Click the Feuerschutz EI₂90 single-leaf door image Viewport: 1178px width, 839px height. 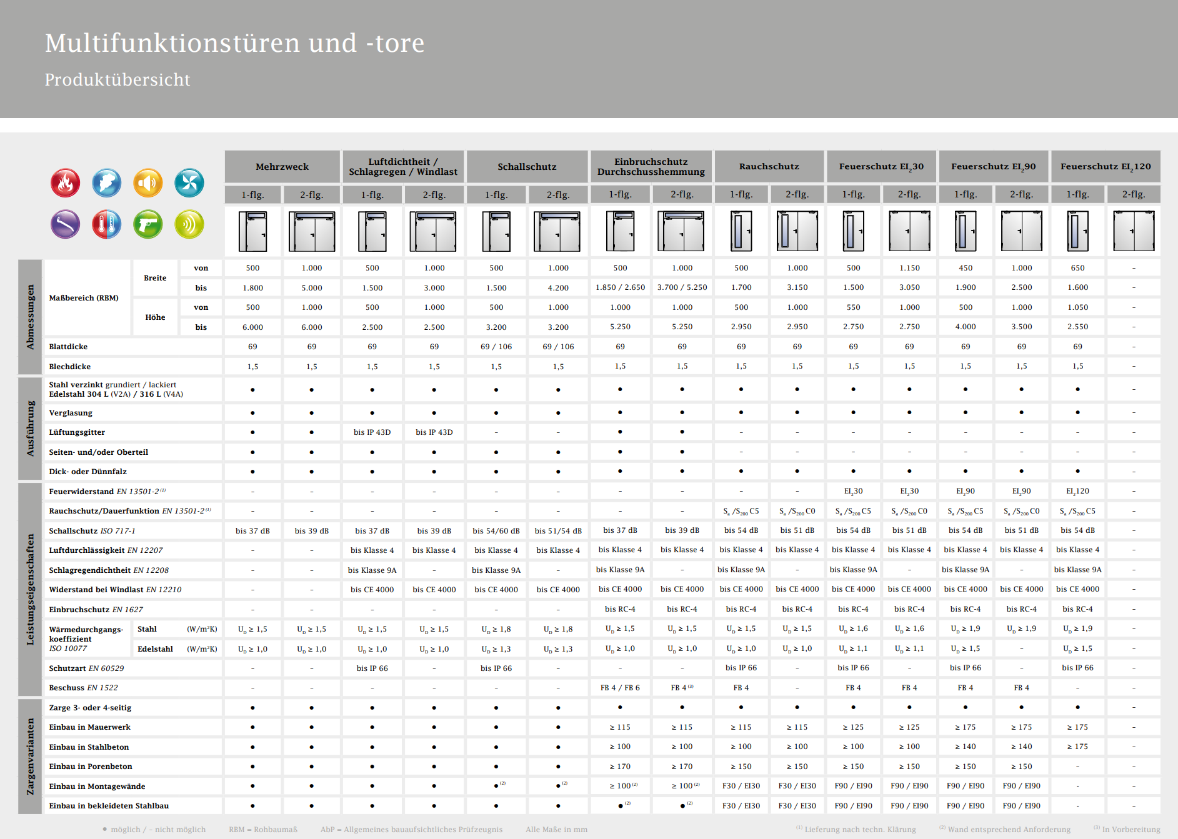[966, 231]
